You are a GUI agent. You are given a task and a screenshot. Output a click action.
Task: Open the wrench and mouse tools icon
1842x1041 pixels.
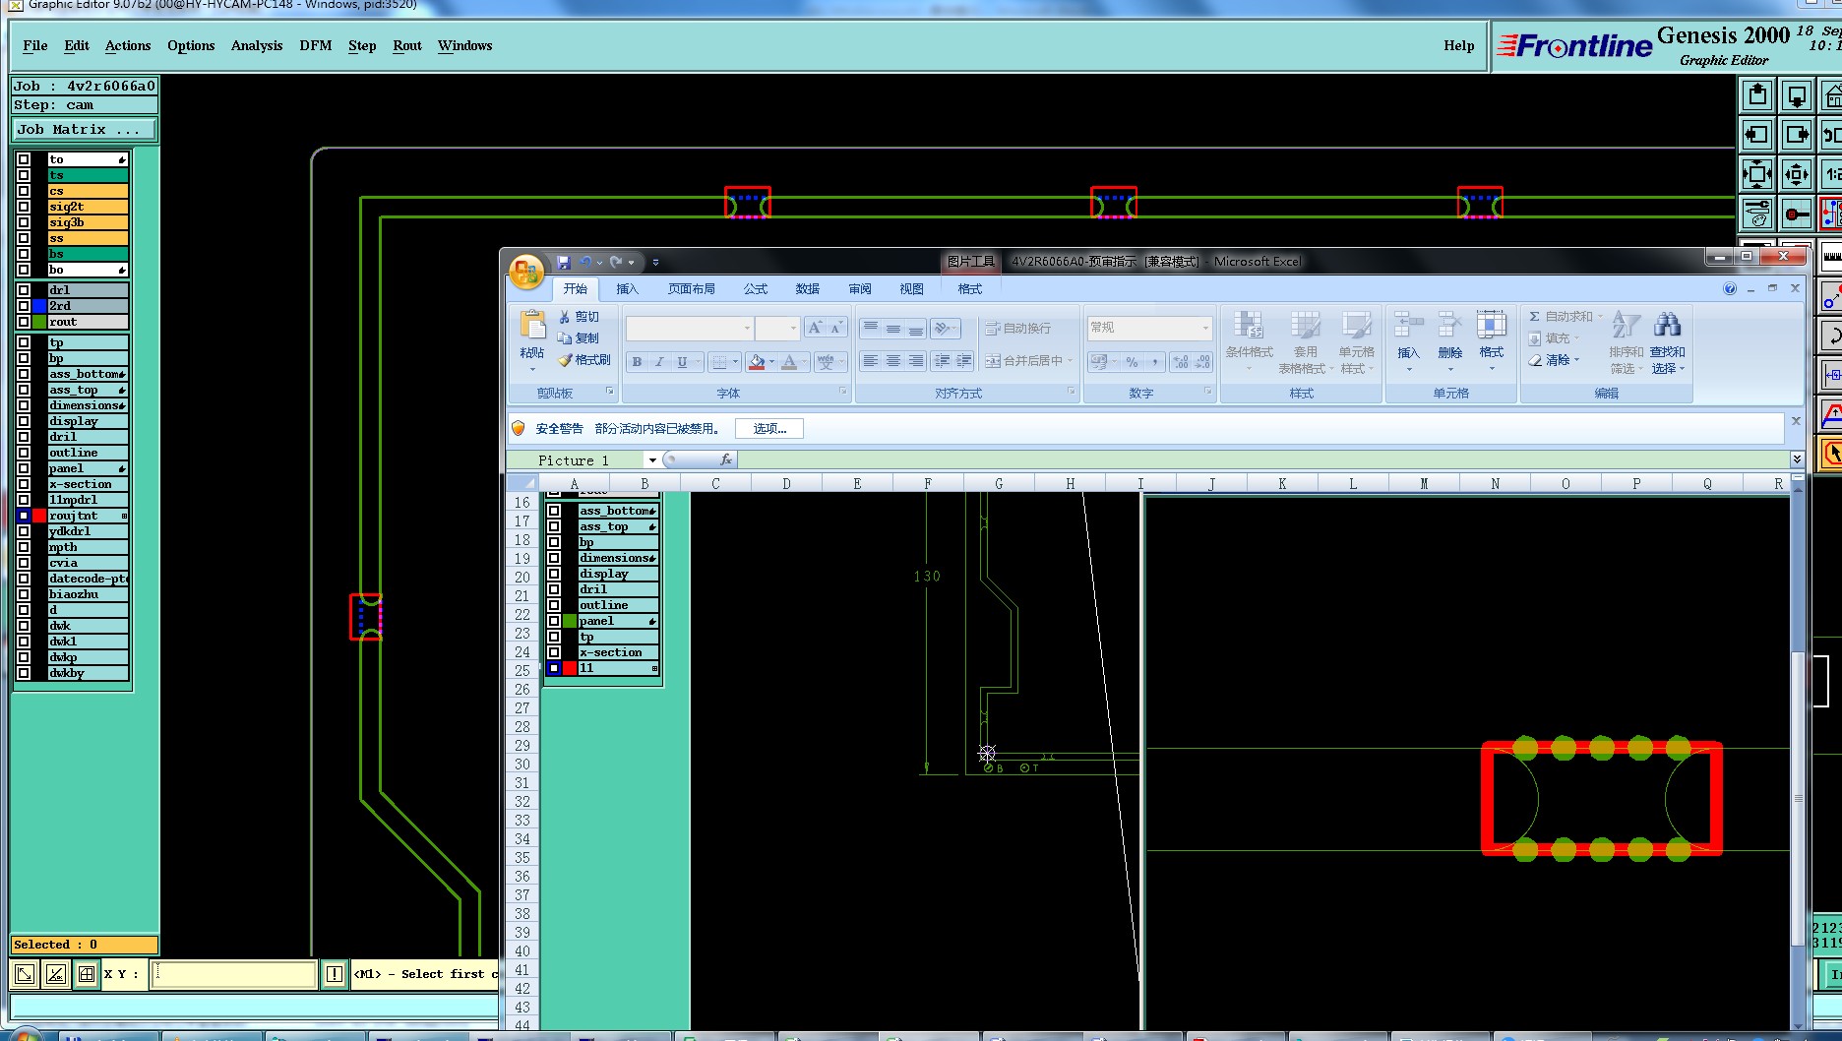coord(1756,214)
